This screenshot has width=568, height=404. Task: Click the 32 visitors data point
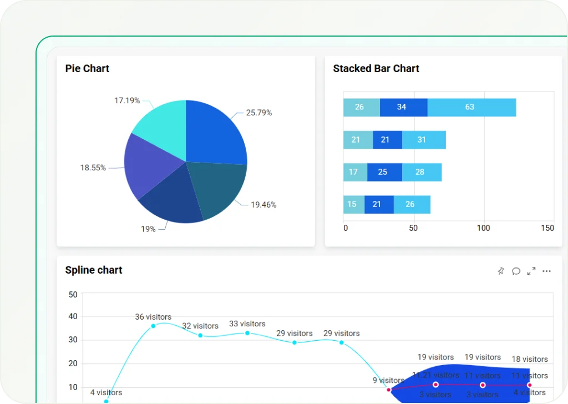(200, 335)
